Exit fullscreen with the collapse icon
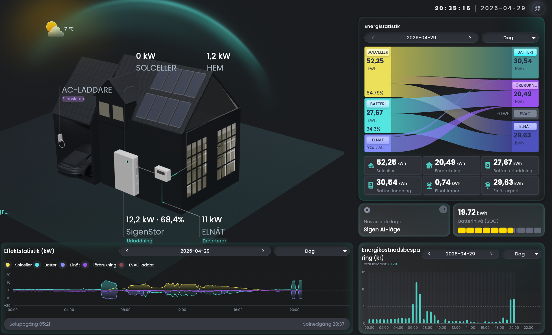The width and height of the screenshot is (552, 335). click(x=538, y=8)
